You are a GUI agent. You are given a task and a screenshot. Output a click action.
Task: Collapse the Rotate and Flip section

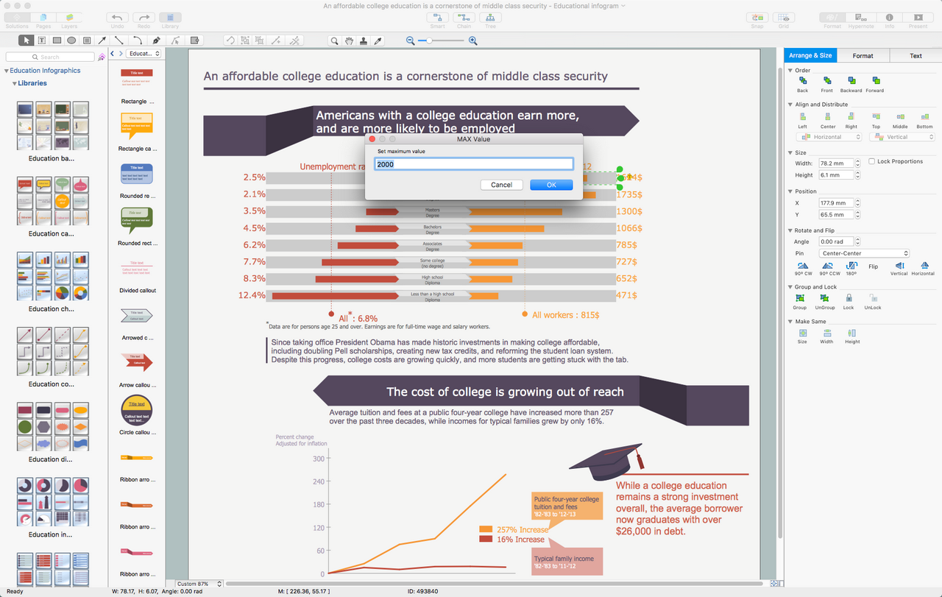pos(790,230)
